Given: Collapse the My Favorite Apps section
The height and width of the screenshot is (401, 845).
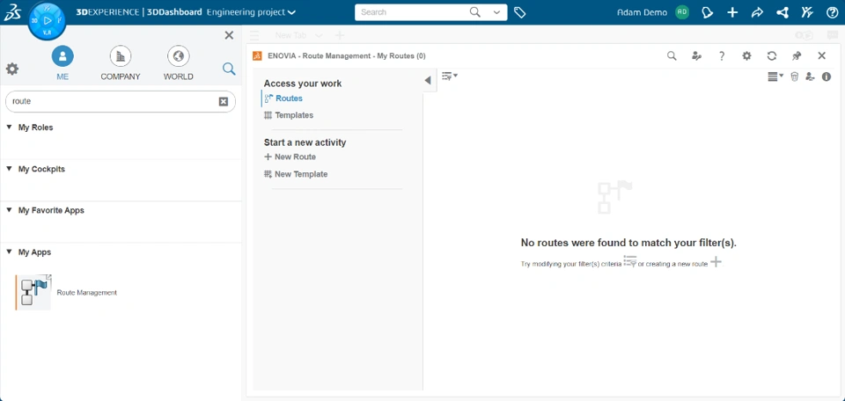Looking at the screenshot, I should [9, 210].
